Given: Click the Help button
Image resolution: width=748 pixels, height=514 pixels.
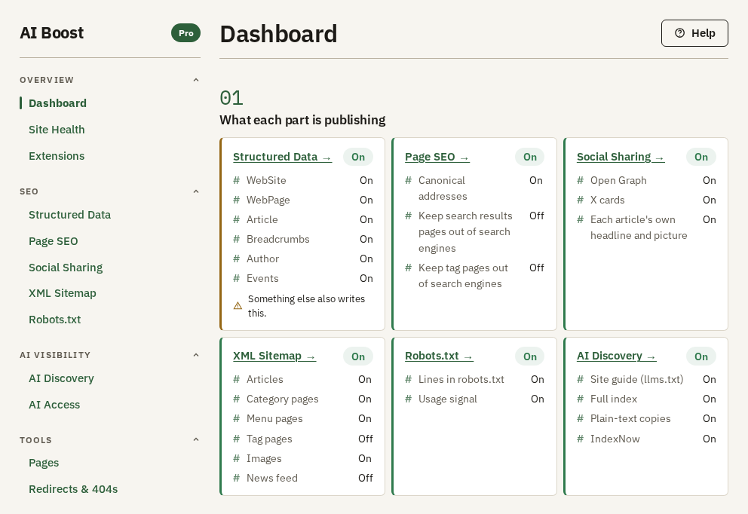Looking at the screenshot, I should (x=694, y=33).
